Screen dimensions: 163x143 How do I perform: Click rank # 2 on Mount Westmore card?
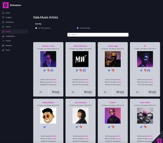(73, 92)
